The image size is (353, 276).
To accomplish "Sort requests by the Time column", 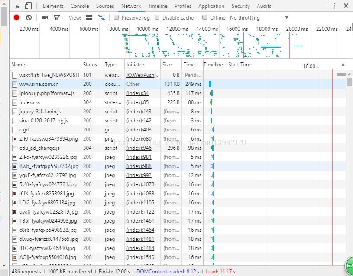I will [x=192, y=65].
